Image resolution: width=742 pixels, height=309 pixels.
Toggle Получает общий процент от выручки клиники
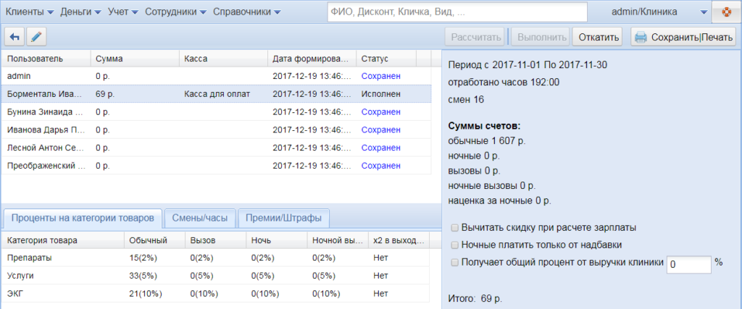tap(454, 263)
